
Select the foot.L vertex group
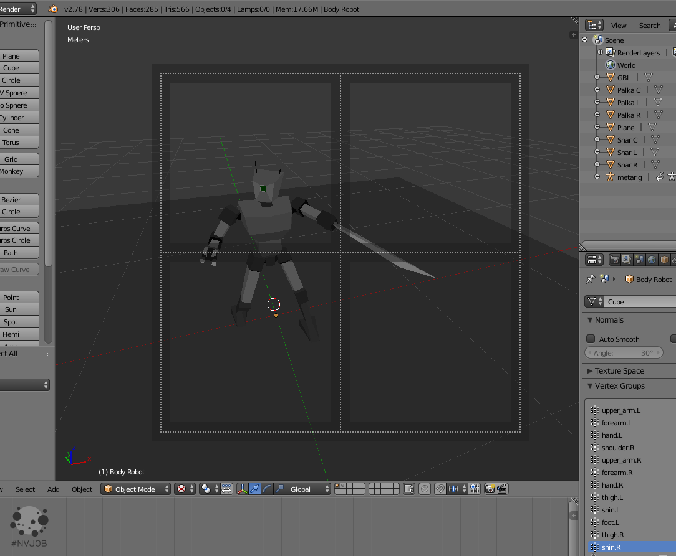(x=611, y=522)
